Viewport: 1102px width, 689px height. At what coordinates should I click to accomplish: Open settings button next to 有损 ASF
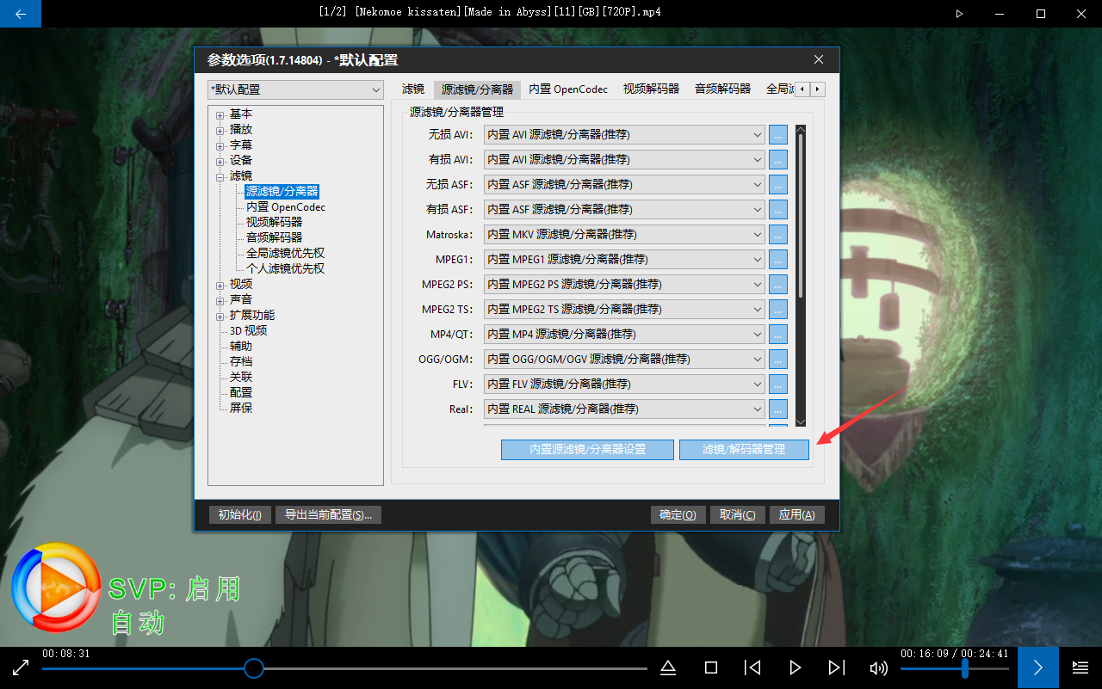[x=778, y=210]
